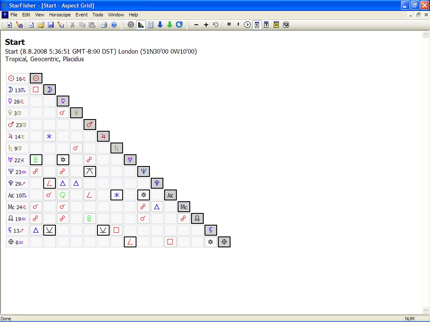The image size is (430, 322).
Task: Click the Mc 24 Leo row header
Action: 17,207
